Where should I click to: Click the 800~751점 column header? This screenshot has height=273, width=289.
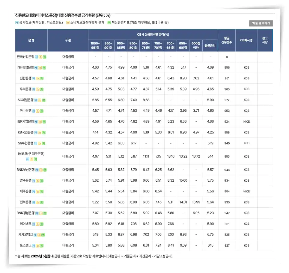146,46
